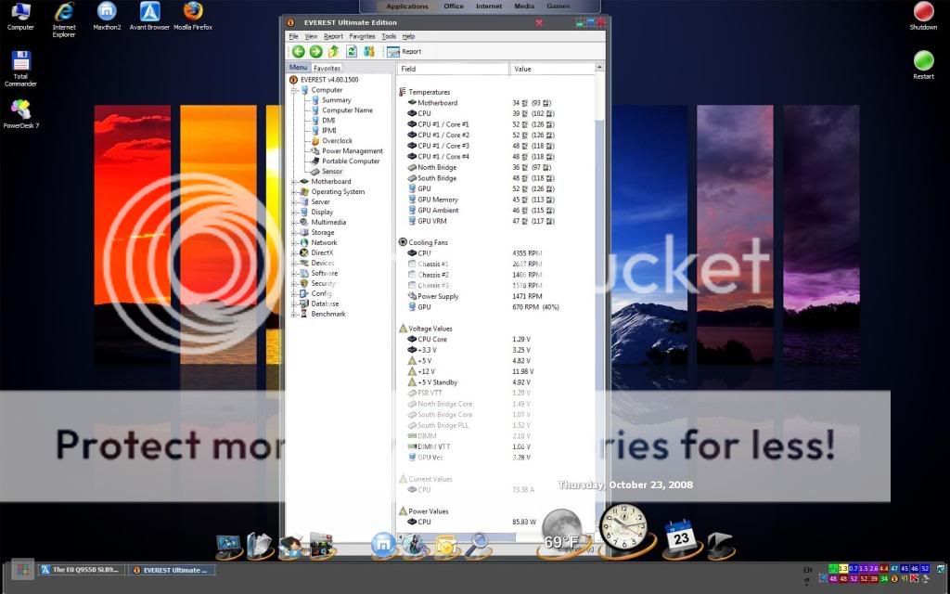Click the 69°F weather widget in the dock
Screen dimensions: 950x594
[561, 534]
